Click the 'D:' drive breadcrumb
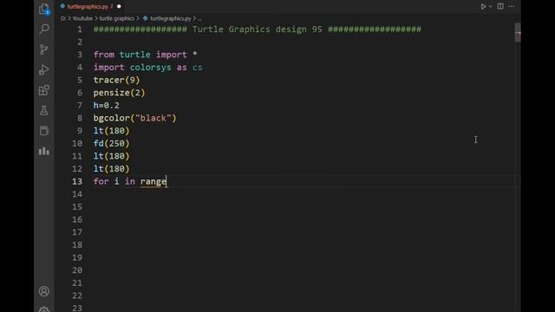Viewport: 555px width, 312px height. click(63, 18)
